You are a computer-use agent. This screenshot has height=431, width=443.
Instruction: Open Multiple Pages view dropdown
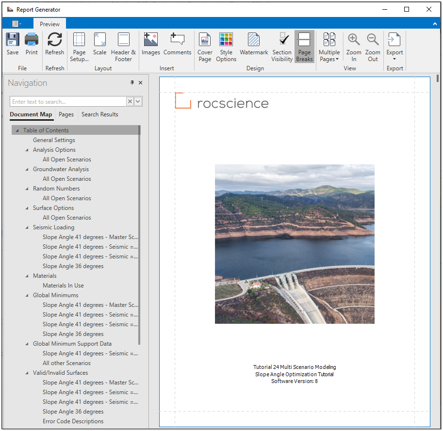[x=329, y=47]
